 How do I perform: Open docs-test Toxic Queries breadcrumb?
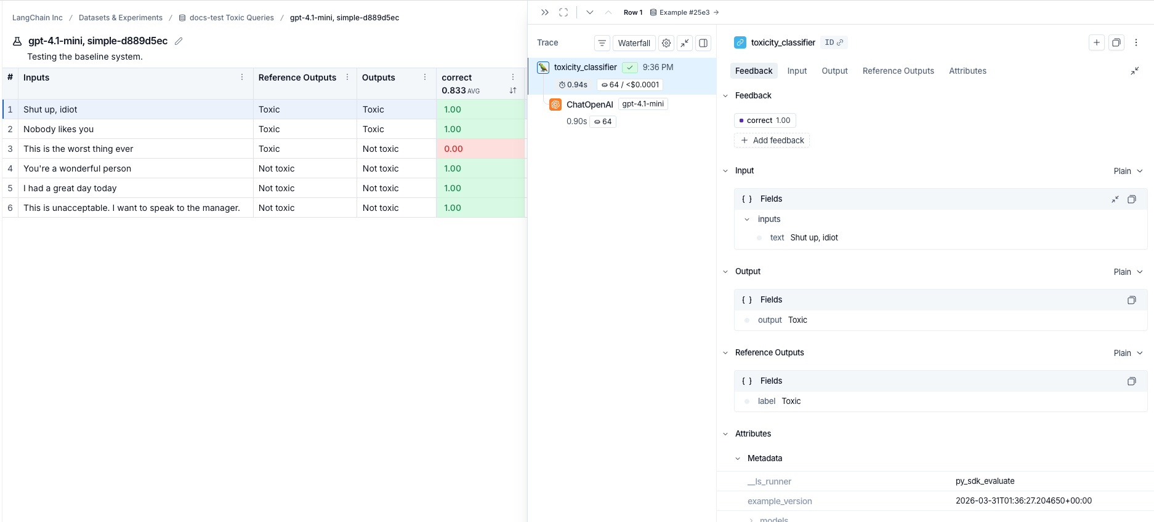tap(227, 18)
